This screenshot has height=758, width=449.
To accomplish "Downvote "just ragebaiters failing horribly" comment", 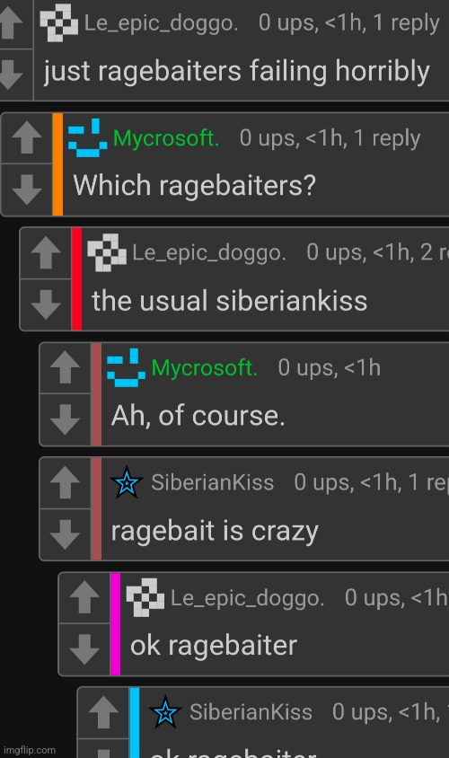I will (11, 75).
